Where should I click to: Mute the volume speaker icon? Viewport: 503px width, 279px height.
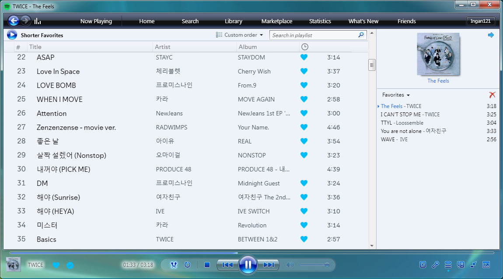(x=290, y=265)
